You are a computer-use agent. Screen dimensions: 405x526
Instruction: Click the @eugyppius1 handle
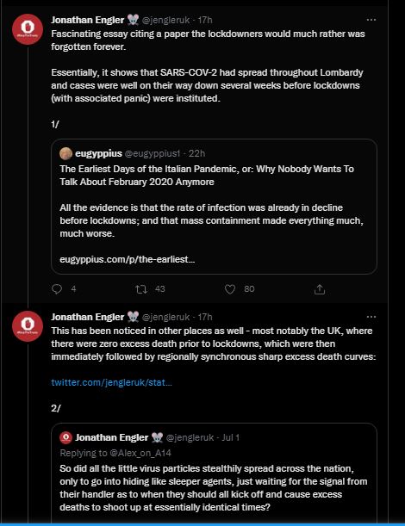coord(153,153)
